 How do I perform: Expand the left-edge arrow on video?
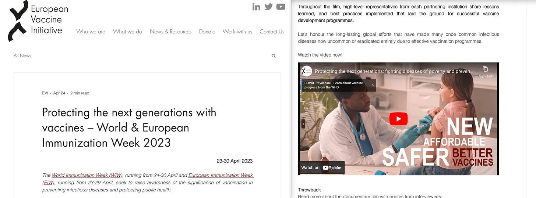(303, 124)
